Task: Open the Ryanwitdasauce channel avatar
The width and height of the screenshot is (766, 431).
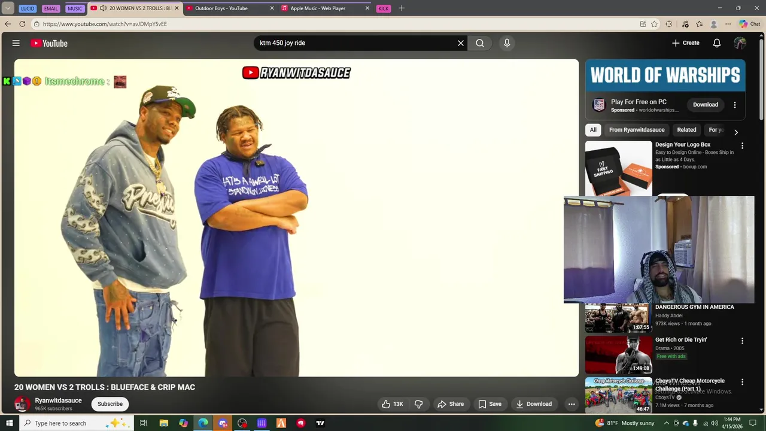Action: [x=22, y=404]
